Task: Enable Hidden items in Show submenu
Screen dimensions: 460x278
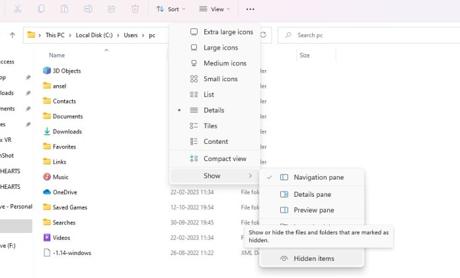Action: pos(313,259)
